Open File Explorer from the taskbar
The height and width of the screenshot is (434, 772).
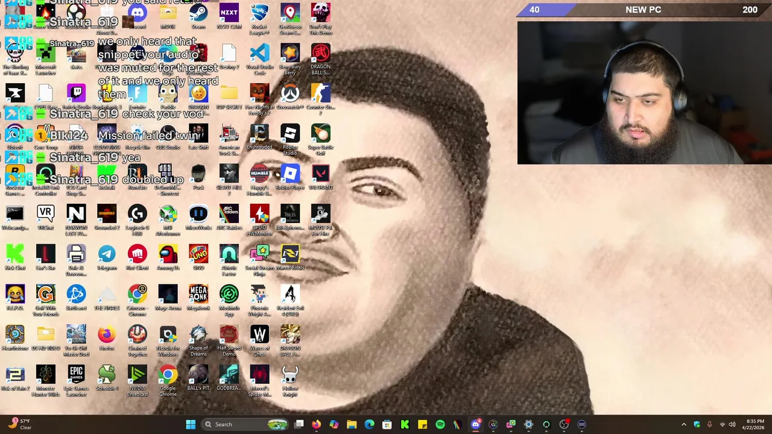coord(352,424)
